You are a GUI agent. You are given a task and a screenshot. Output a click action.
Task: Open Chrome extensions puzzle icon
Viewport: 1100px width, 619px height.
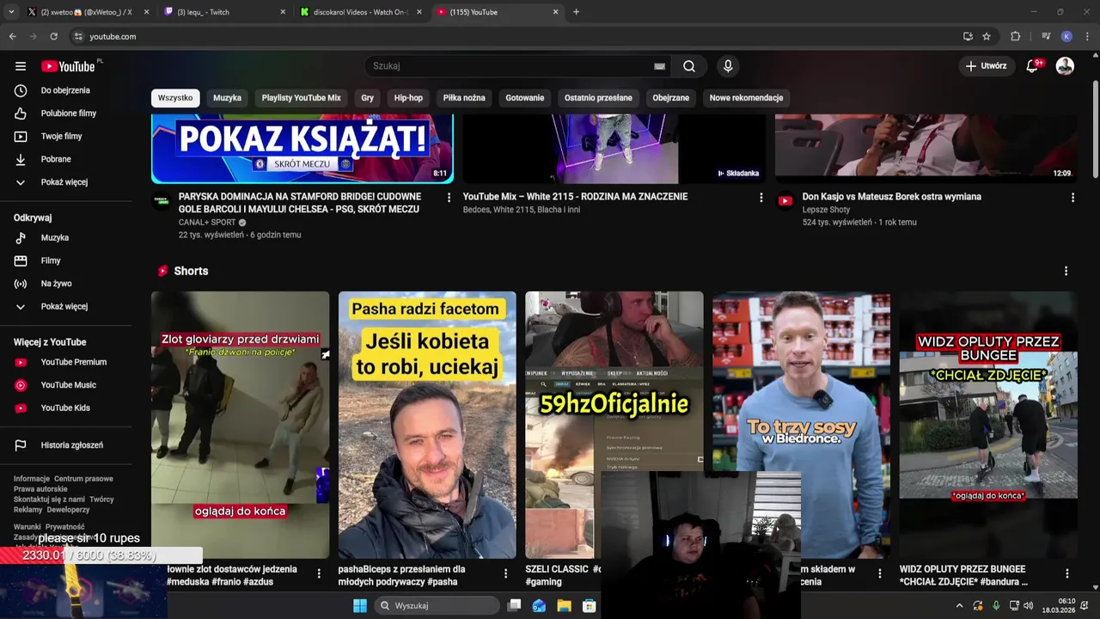point(1015,36)
